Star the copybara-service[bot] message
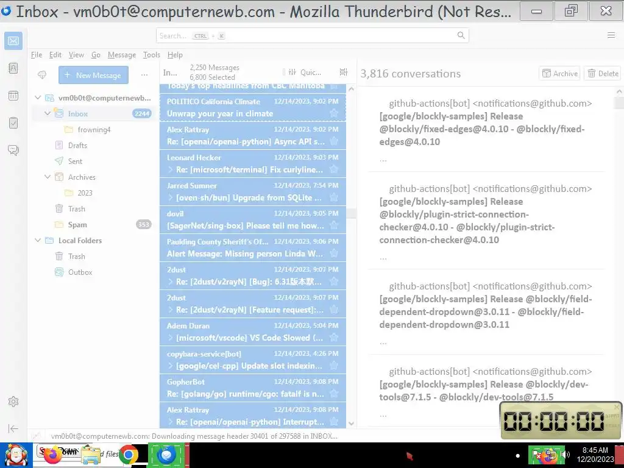 (334, 366)
